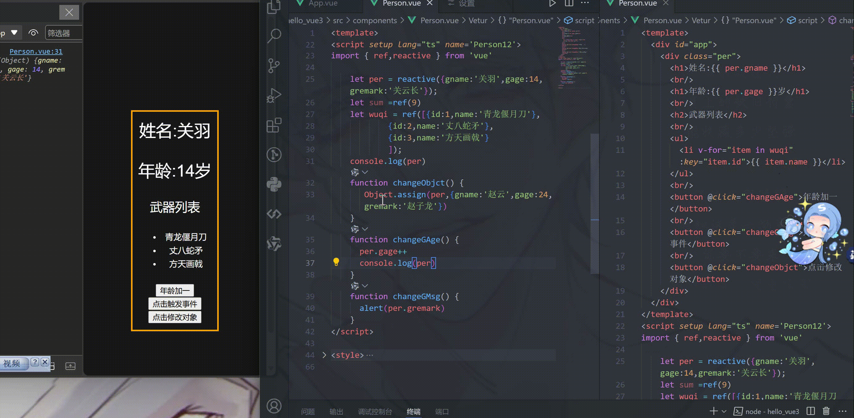Kill the terminal with the trash icon

click(826, 411)
